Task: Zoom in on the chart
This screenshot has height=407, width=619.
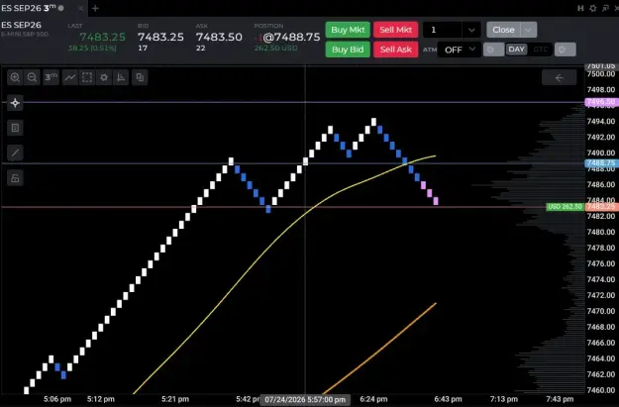Action: click(x=15, y=77)
